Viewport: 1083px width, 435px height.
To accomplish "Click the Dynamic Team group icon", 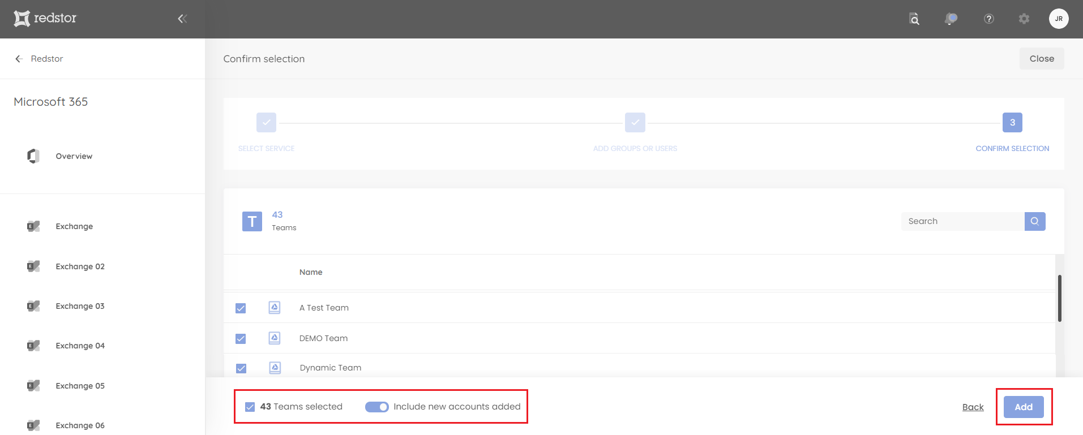I will pos(275,368).
